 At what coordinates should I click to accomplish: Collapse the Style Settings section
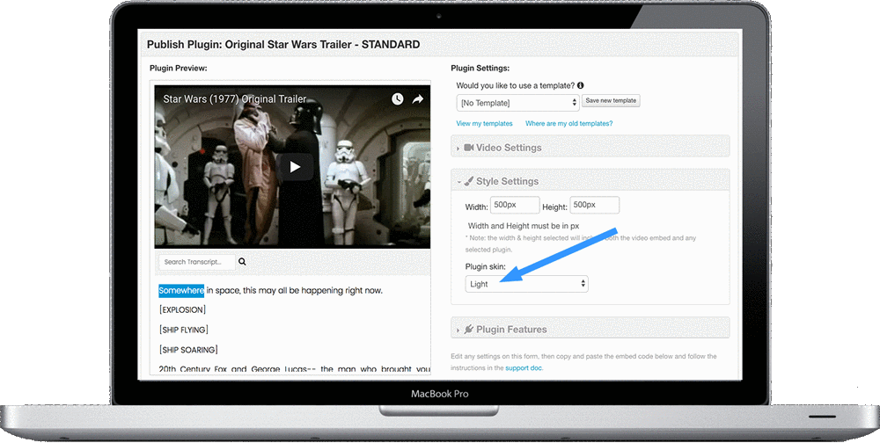[590, 181]
